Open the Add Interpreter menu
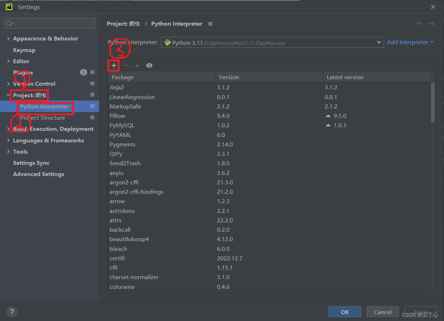Viewport: 444px width, 321px height. point(410,42)
